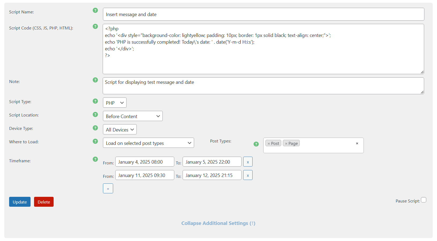Screen dimensions: 437x241
Task: Click the Script Location help icon
Action: tap(95, 115)
